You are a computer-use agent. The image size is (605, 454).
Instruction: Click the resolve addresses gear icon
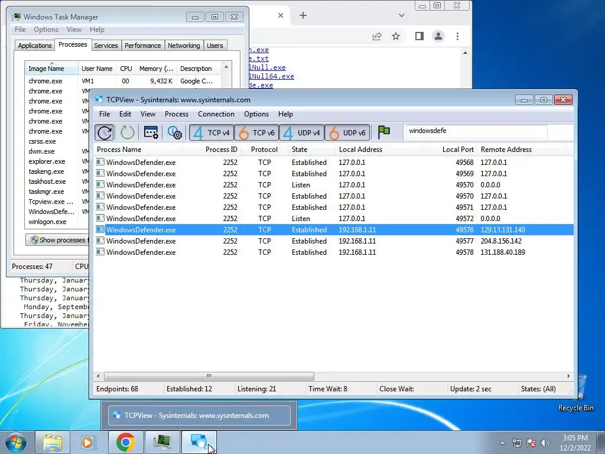click(x=174, y=132)
